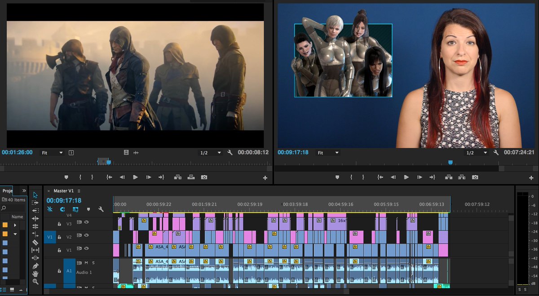This screenshot has width=539, height=296.
Task: Click audio only waveform icon in Source
Action: point(136,153)
